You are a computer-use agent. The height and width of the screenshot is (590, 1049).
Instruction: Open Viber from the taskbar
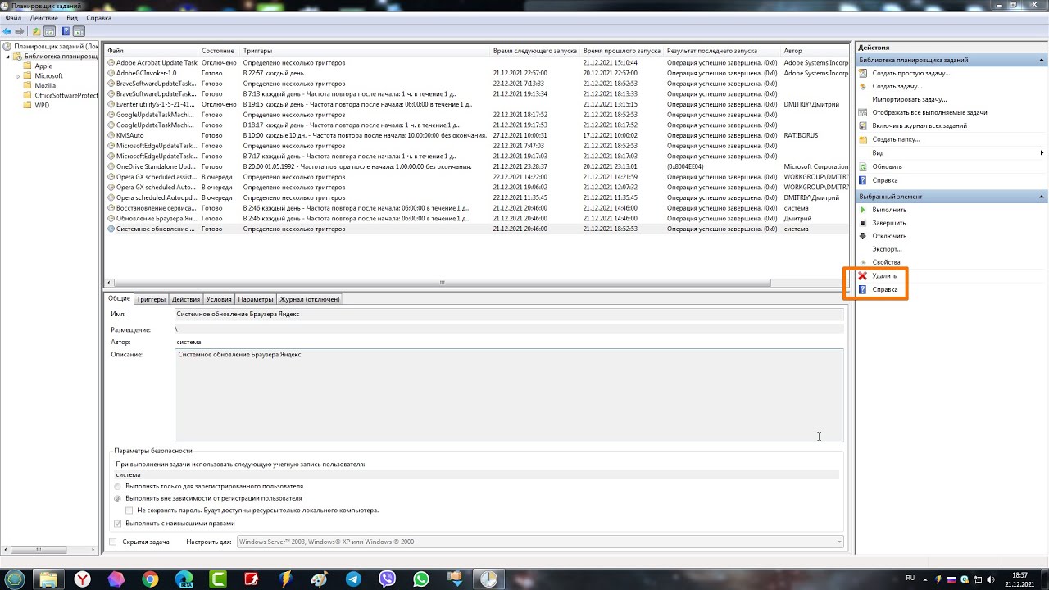click(387, 579)
